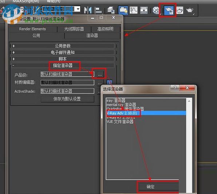Click the 产品级 renderer name field
The height and width of the screenshot is (194, 217).
click(67, 74)
